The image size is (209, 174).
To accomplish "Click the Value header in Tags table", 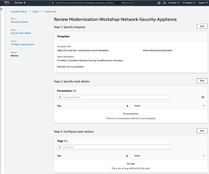I will [x=137, y=156].
